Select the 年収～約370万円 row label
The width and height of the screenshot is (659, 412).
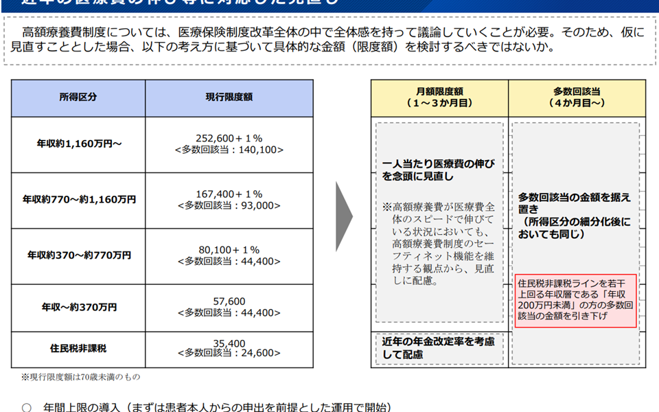78,307
